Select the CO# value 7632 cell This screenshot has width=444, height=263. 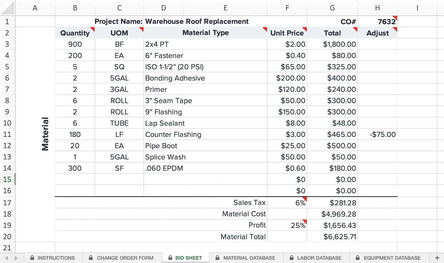click(x=377, y=22)
